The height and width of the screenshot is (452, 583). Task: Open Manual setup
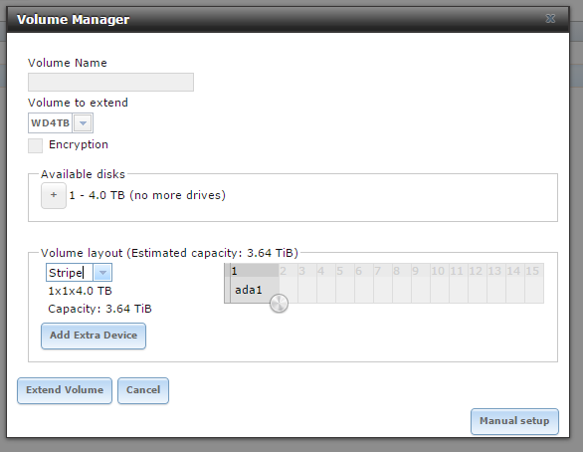point(514,421)
